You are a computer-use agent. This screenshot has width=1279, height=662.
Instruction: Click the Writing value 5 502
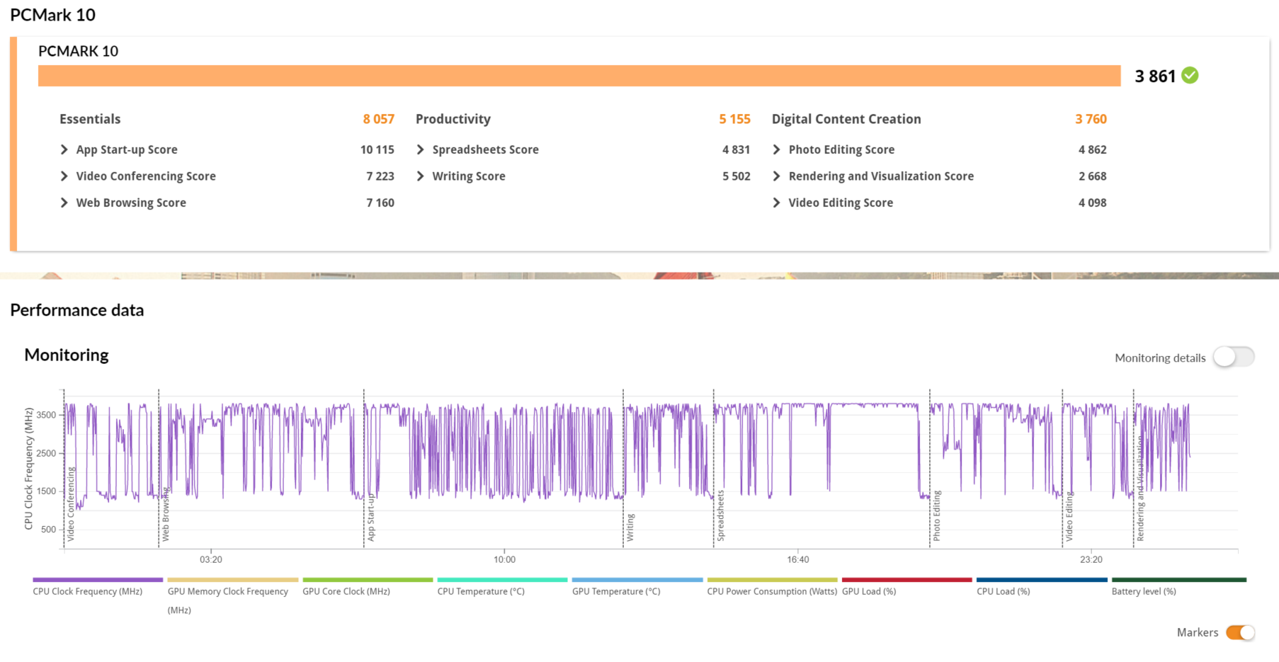tap(737, 176)
